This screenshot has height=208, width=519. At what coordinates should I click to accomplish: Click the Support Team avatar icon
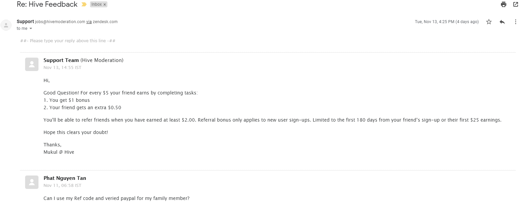32,64
